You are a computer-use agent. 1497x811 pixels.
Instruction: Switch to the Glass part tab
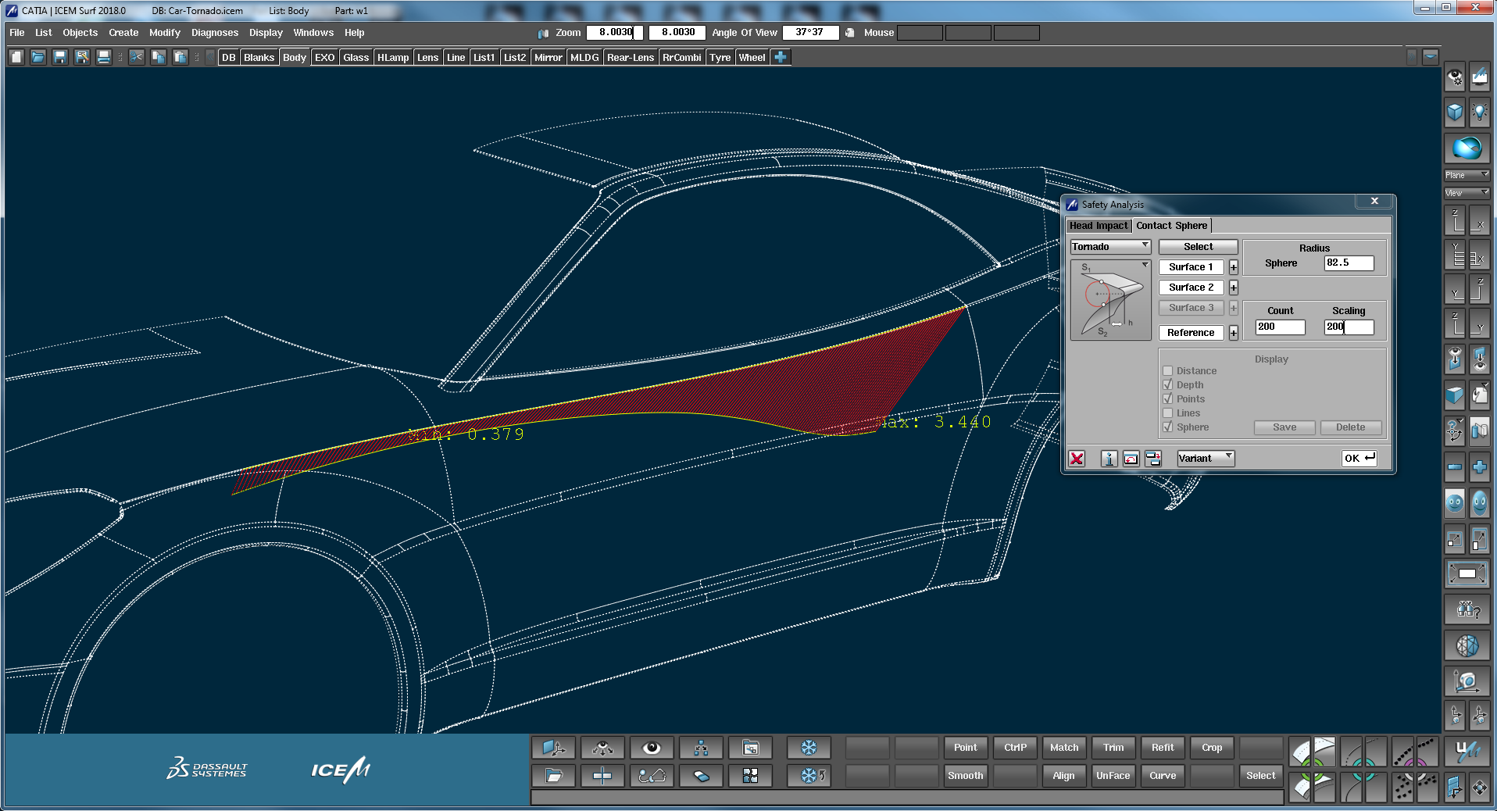click(355, 56)
